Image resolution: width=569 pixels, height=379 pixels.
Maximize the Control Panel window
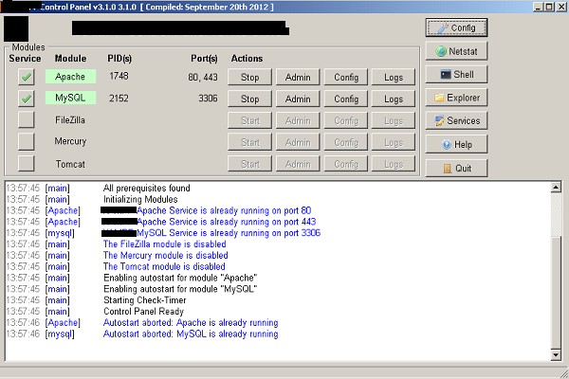point(549,7)
